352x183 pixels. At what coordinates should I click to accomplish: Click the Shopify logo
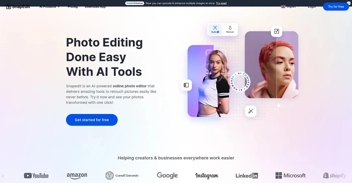point(335,175)
